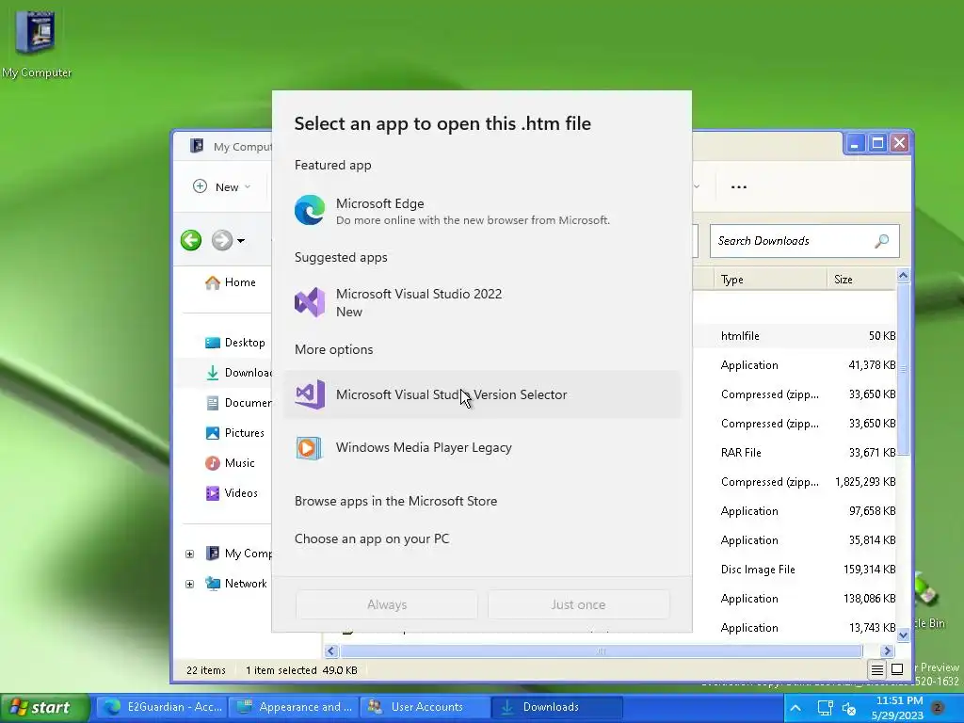This screenshot has height=723, width=964.
Task: Click the horizontal scrollbar left arrow
Action: [x=331, y=651]
